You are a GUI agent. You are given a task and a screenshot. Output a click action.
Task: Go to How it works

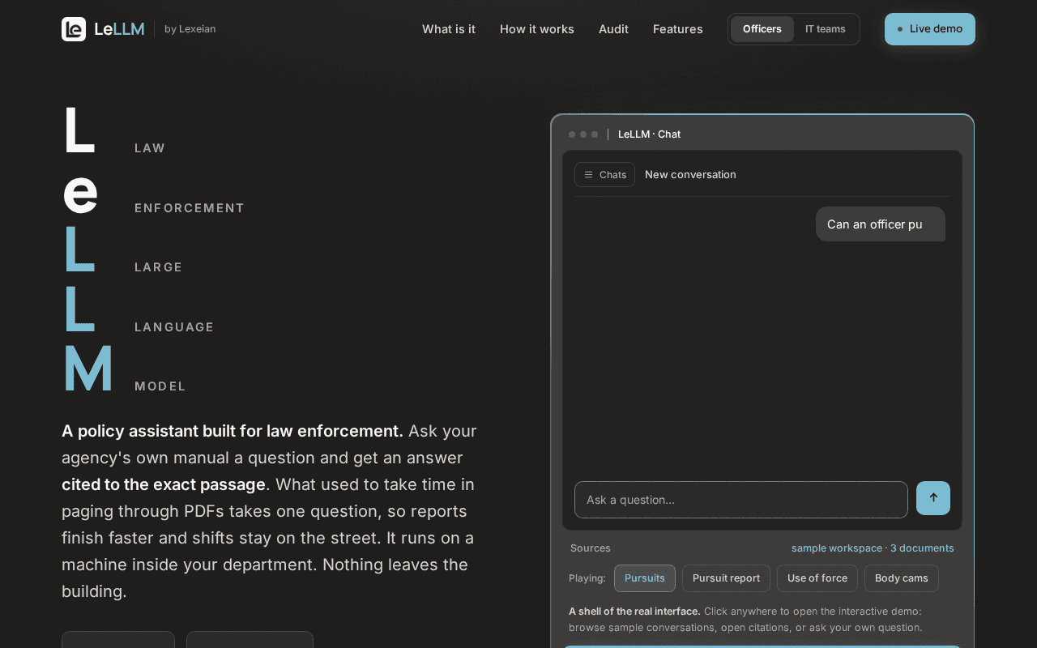point(537,29)
